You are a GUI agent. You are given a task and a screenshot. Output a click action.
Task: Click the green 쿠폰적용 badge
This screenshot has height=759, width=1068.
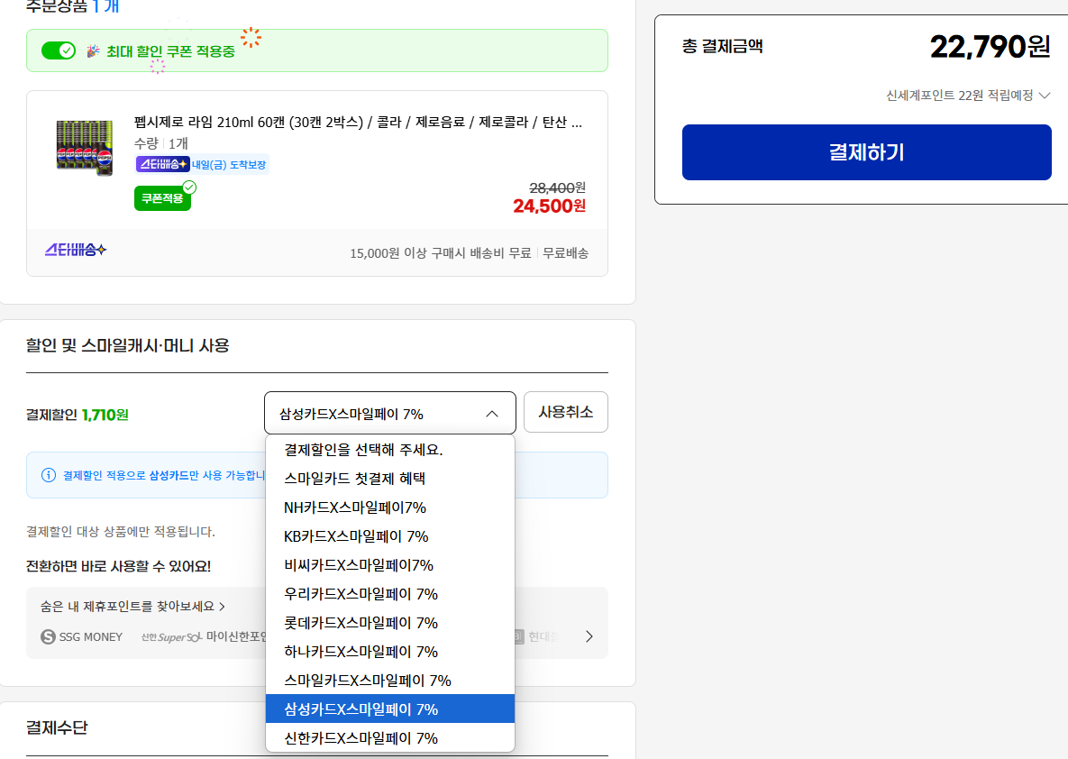pyautogui.click(x=162, y=198)
